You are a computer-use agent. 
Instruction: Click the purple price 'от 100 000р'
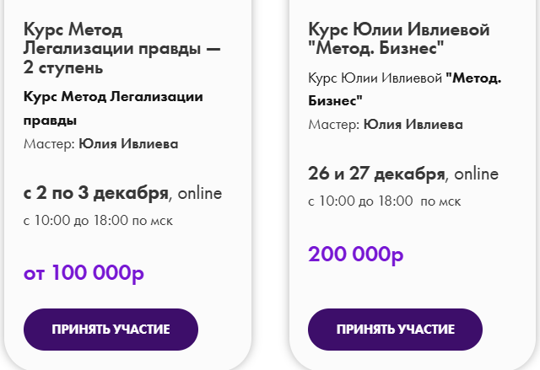pos(84,273)
